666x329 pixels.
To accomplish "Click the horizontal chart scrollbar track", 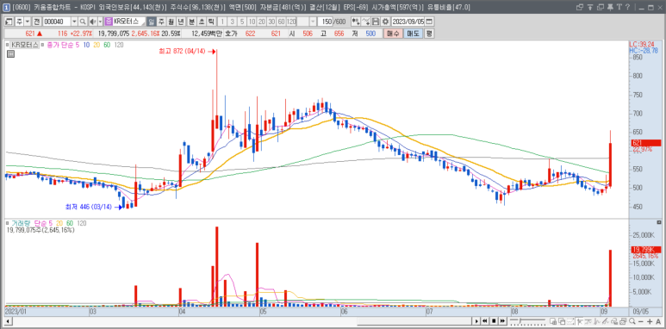I will (x=241, y=321).
